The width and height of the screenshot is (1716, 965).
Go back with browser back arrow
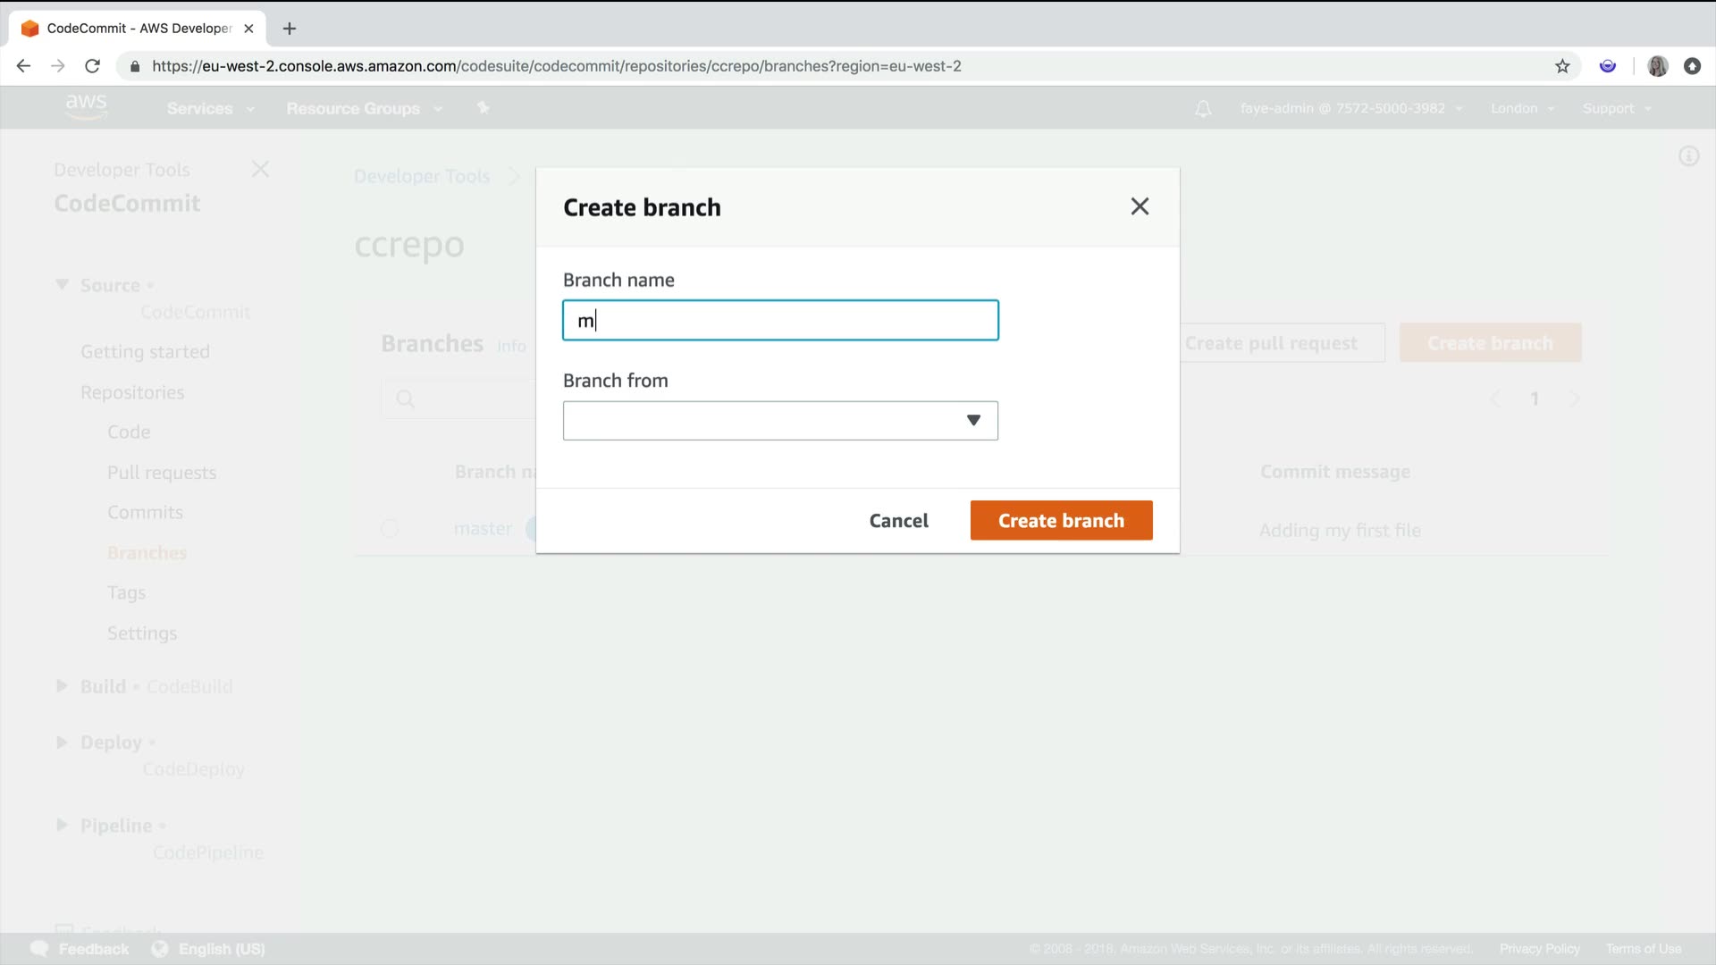24,66
